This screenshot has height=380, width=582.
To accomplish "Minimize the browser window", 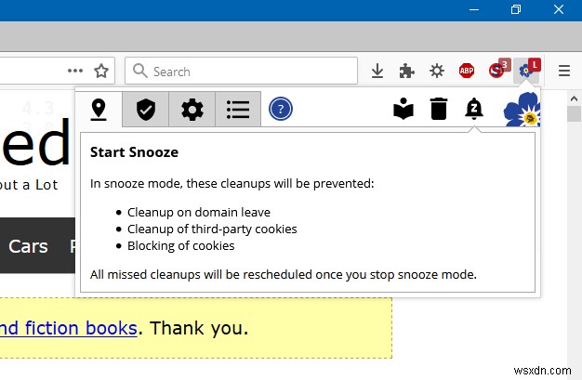I will tap(474, 9).
